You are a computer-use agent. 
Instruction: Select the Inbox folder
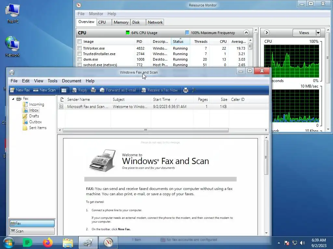31,110
